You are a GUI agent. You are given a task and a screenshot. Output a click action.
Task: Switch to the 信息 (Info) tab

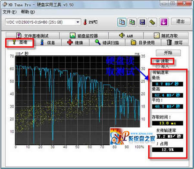click(48, 42)
